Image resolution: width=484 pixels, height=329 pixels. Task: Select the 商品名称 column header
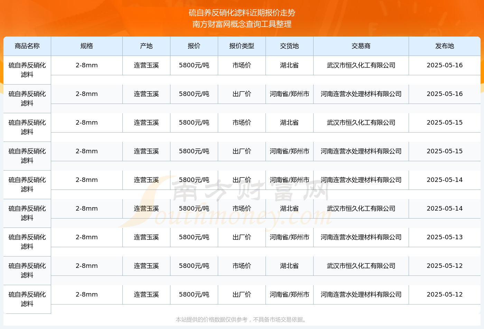pos(27,46)
